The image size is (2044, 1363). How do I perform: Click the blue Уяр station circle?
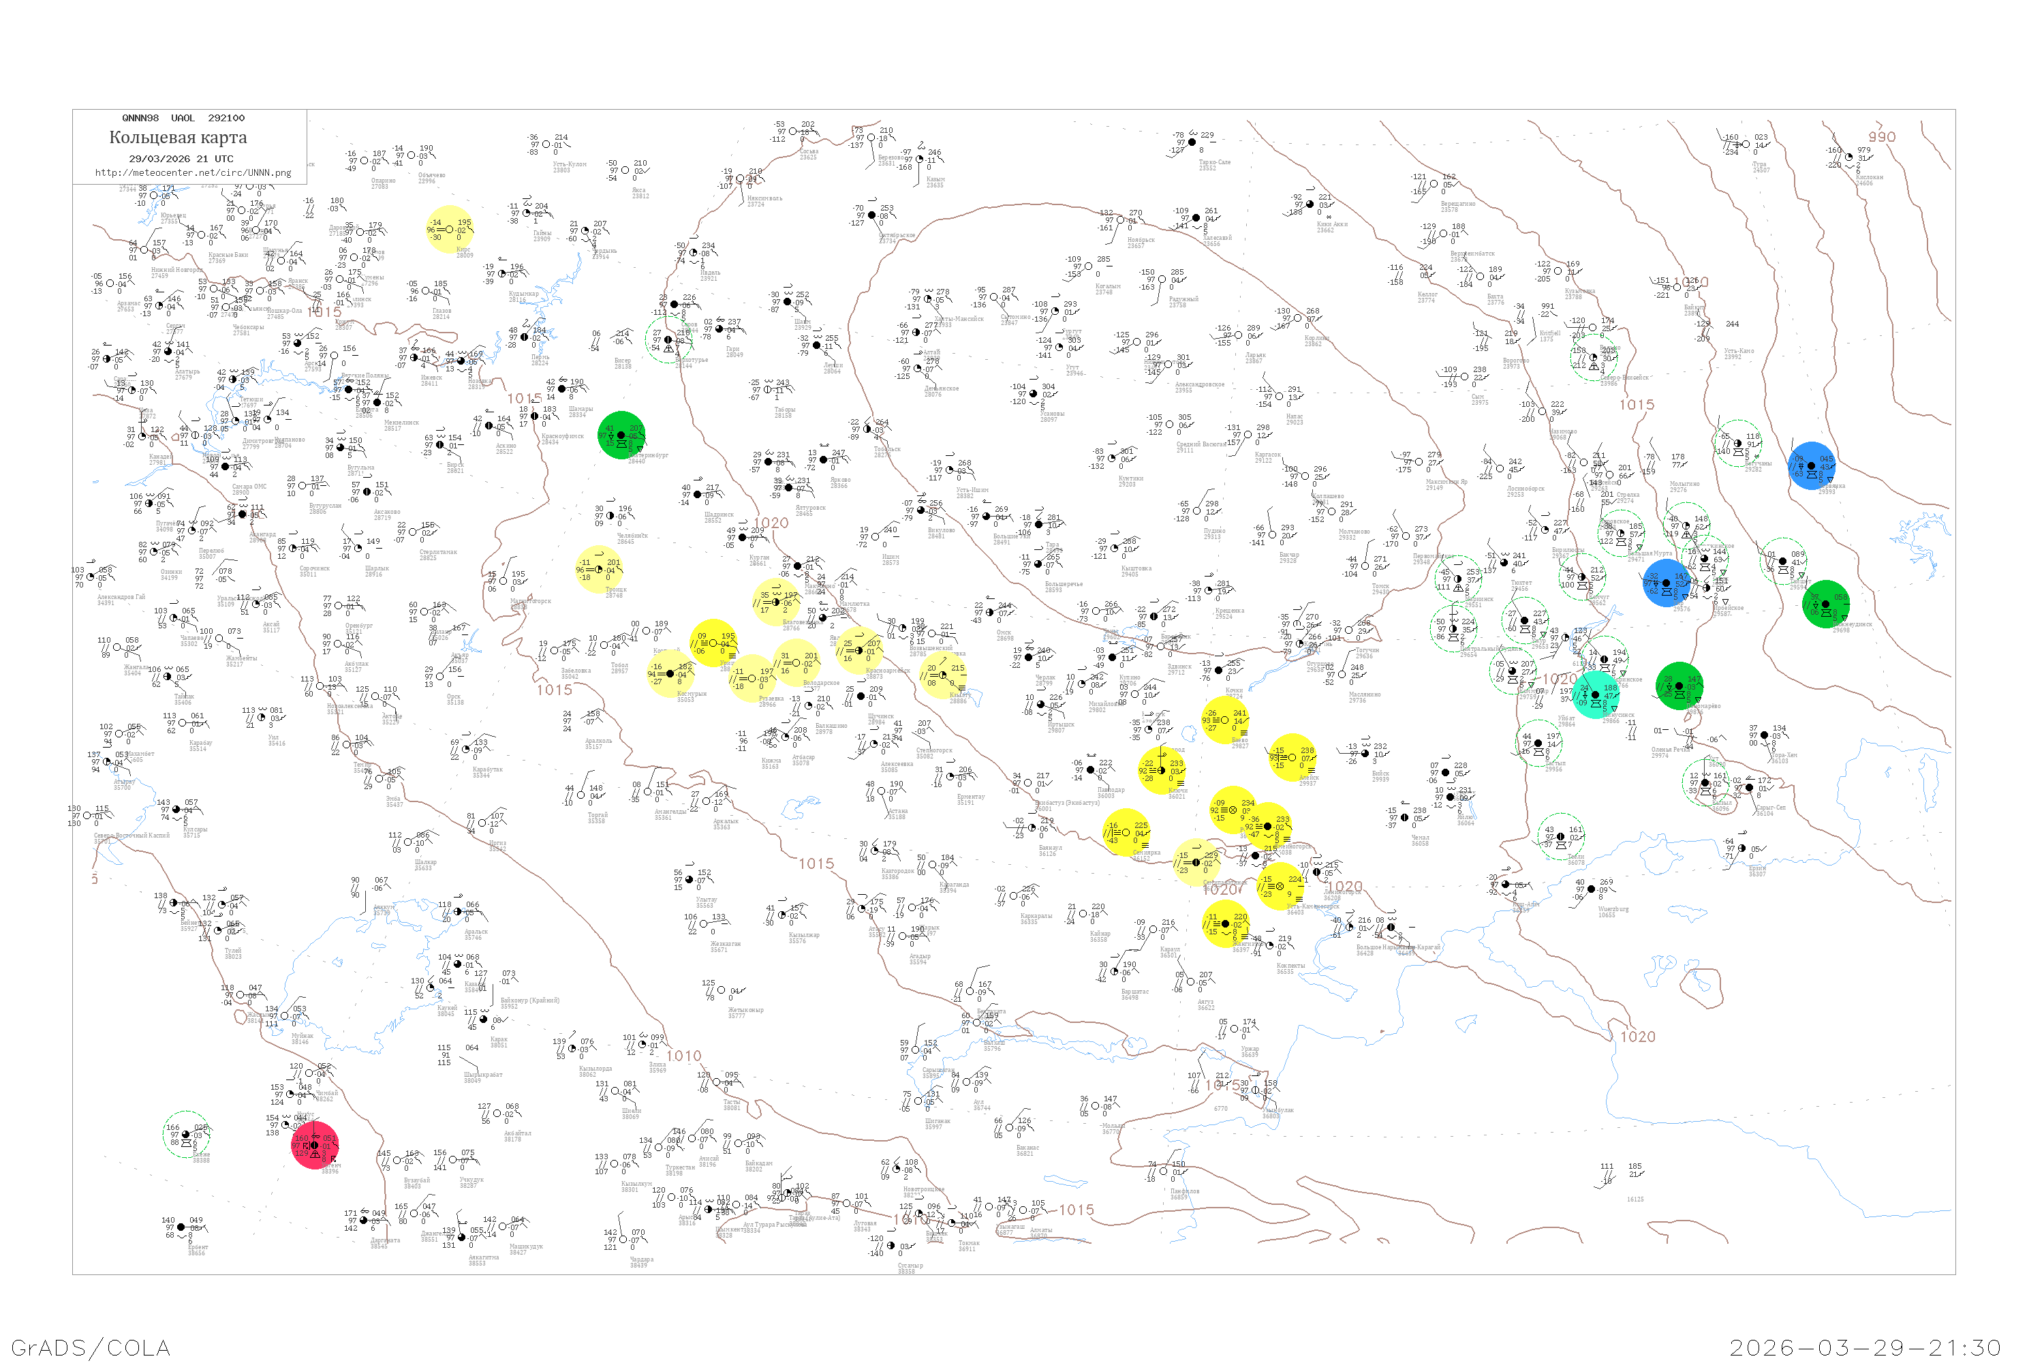pos(1667,583)
